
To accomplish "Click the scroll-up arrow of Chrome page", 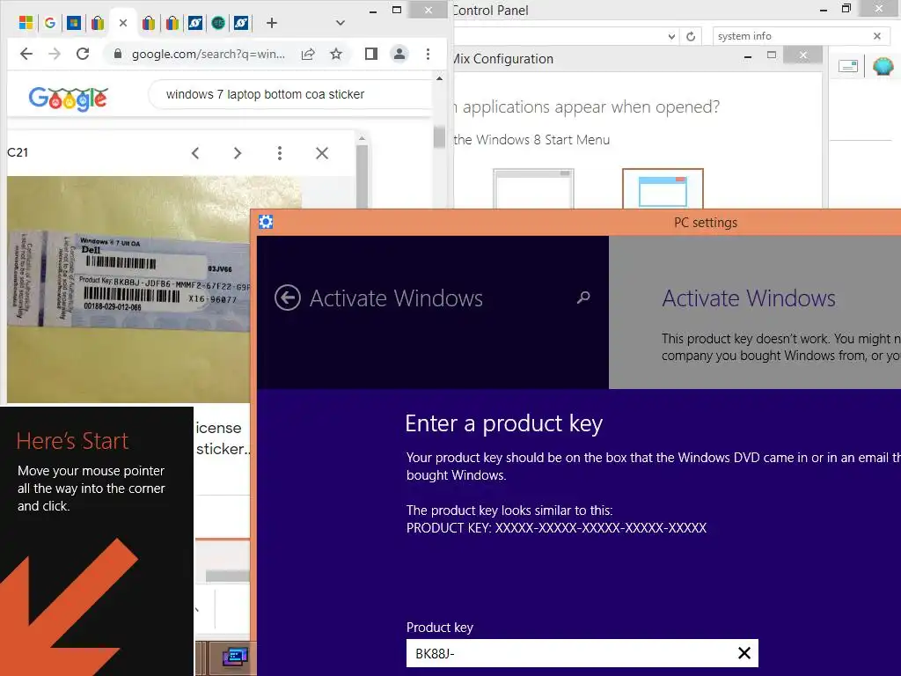I will pos(440,78).
